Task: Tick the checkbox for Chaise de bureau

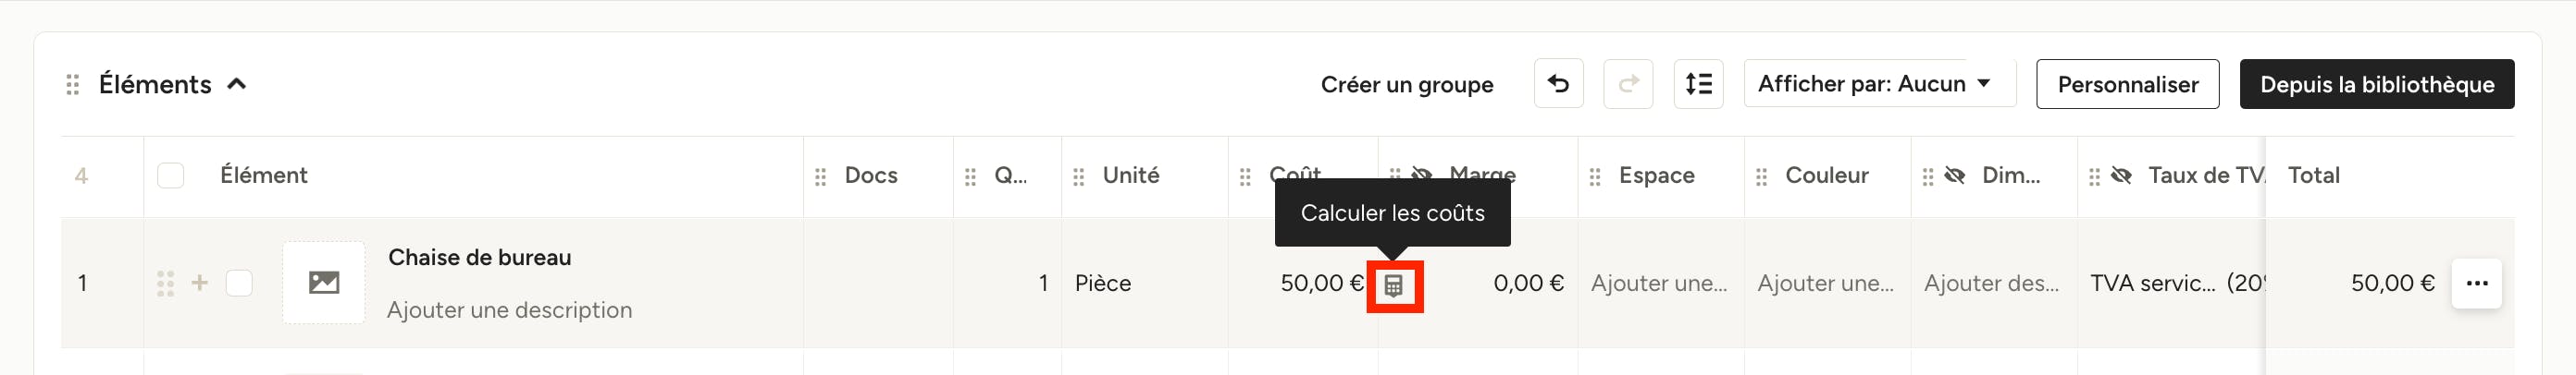Action: [x=239, y=284]
